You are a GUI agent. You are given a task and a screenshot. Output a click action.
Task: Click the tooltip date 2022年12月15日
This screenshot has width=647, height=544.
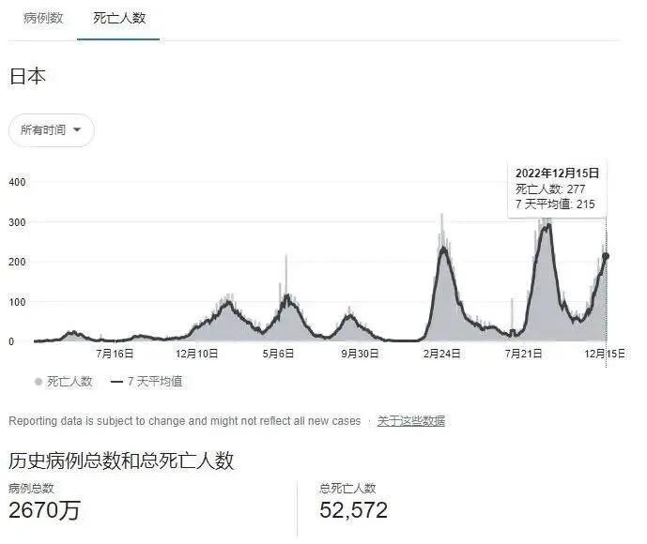coord(557,174)
